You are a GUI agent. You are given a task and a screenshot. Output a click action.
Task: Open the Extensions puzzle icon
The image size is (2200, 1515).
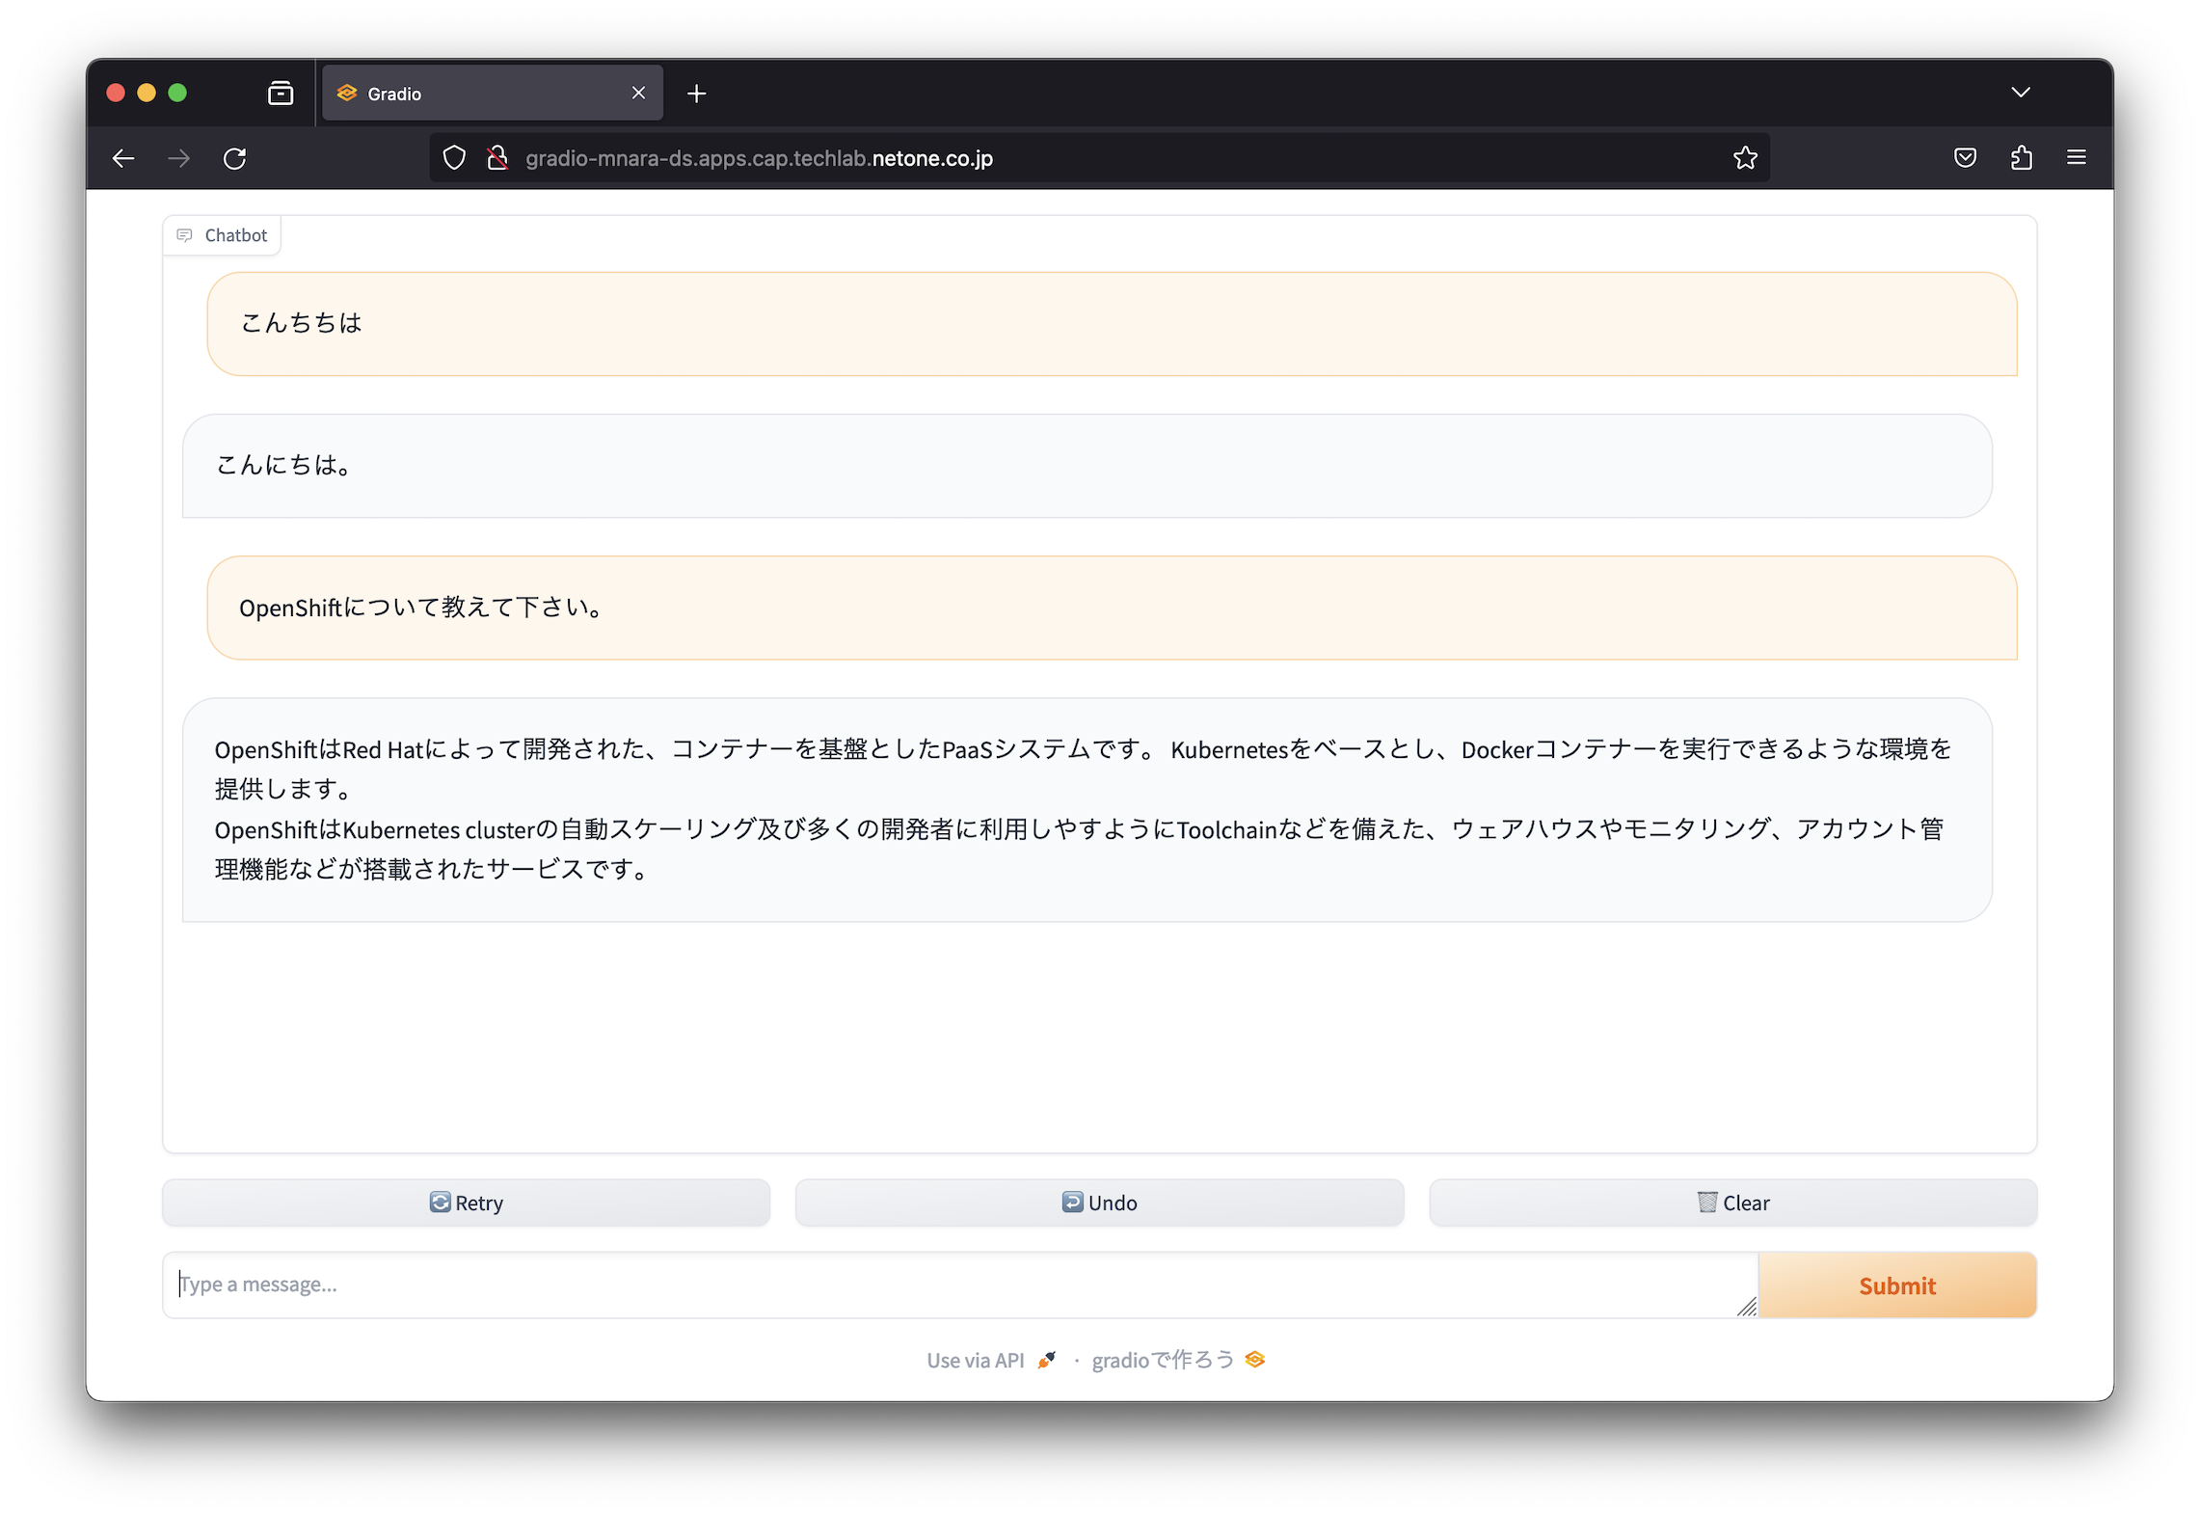point(2022,158)
